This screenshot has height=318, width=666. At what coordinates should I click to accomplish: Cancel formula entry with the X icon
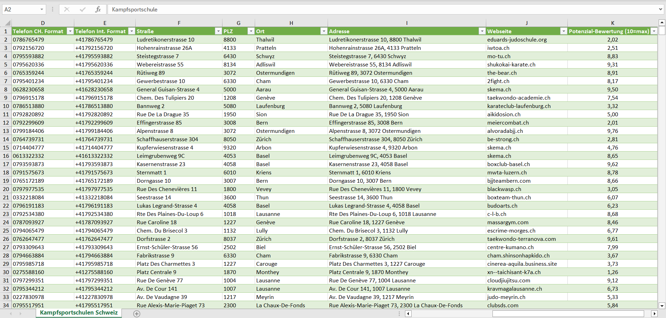67,9
